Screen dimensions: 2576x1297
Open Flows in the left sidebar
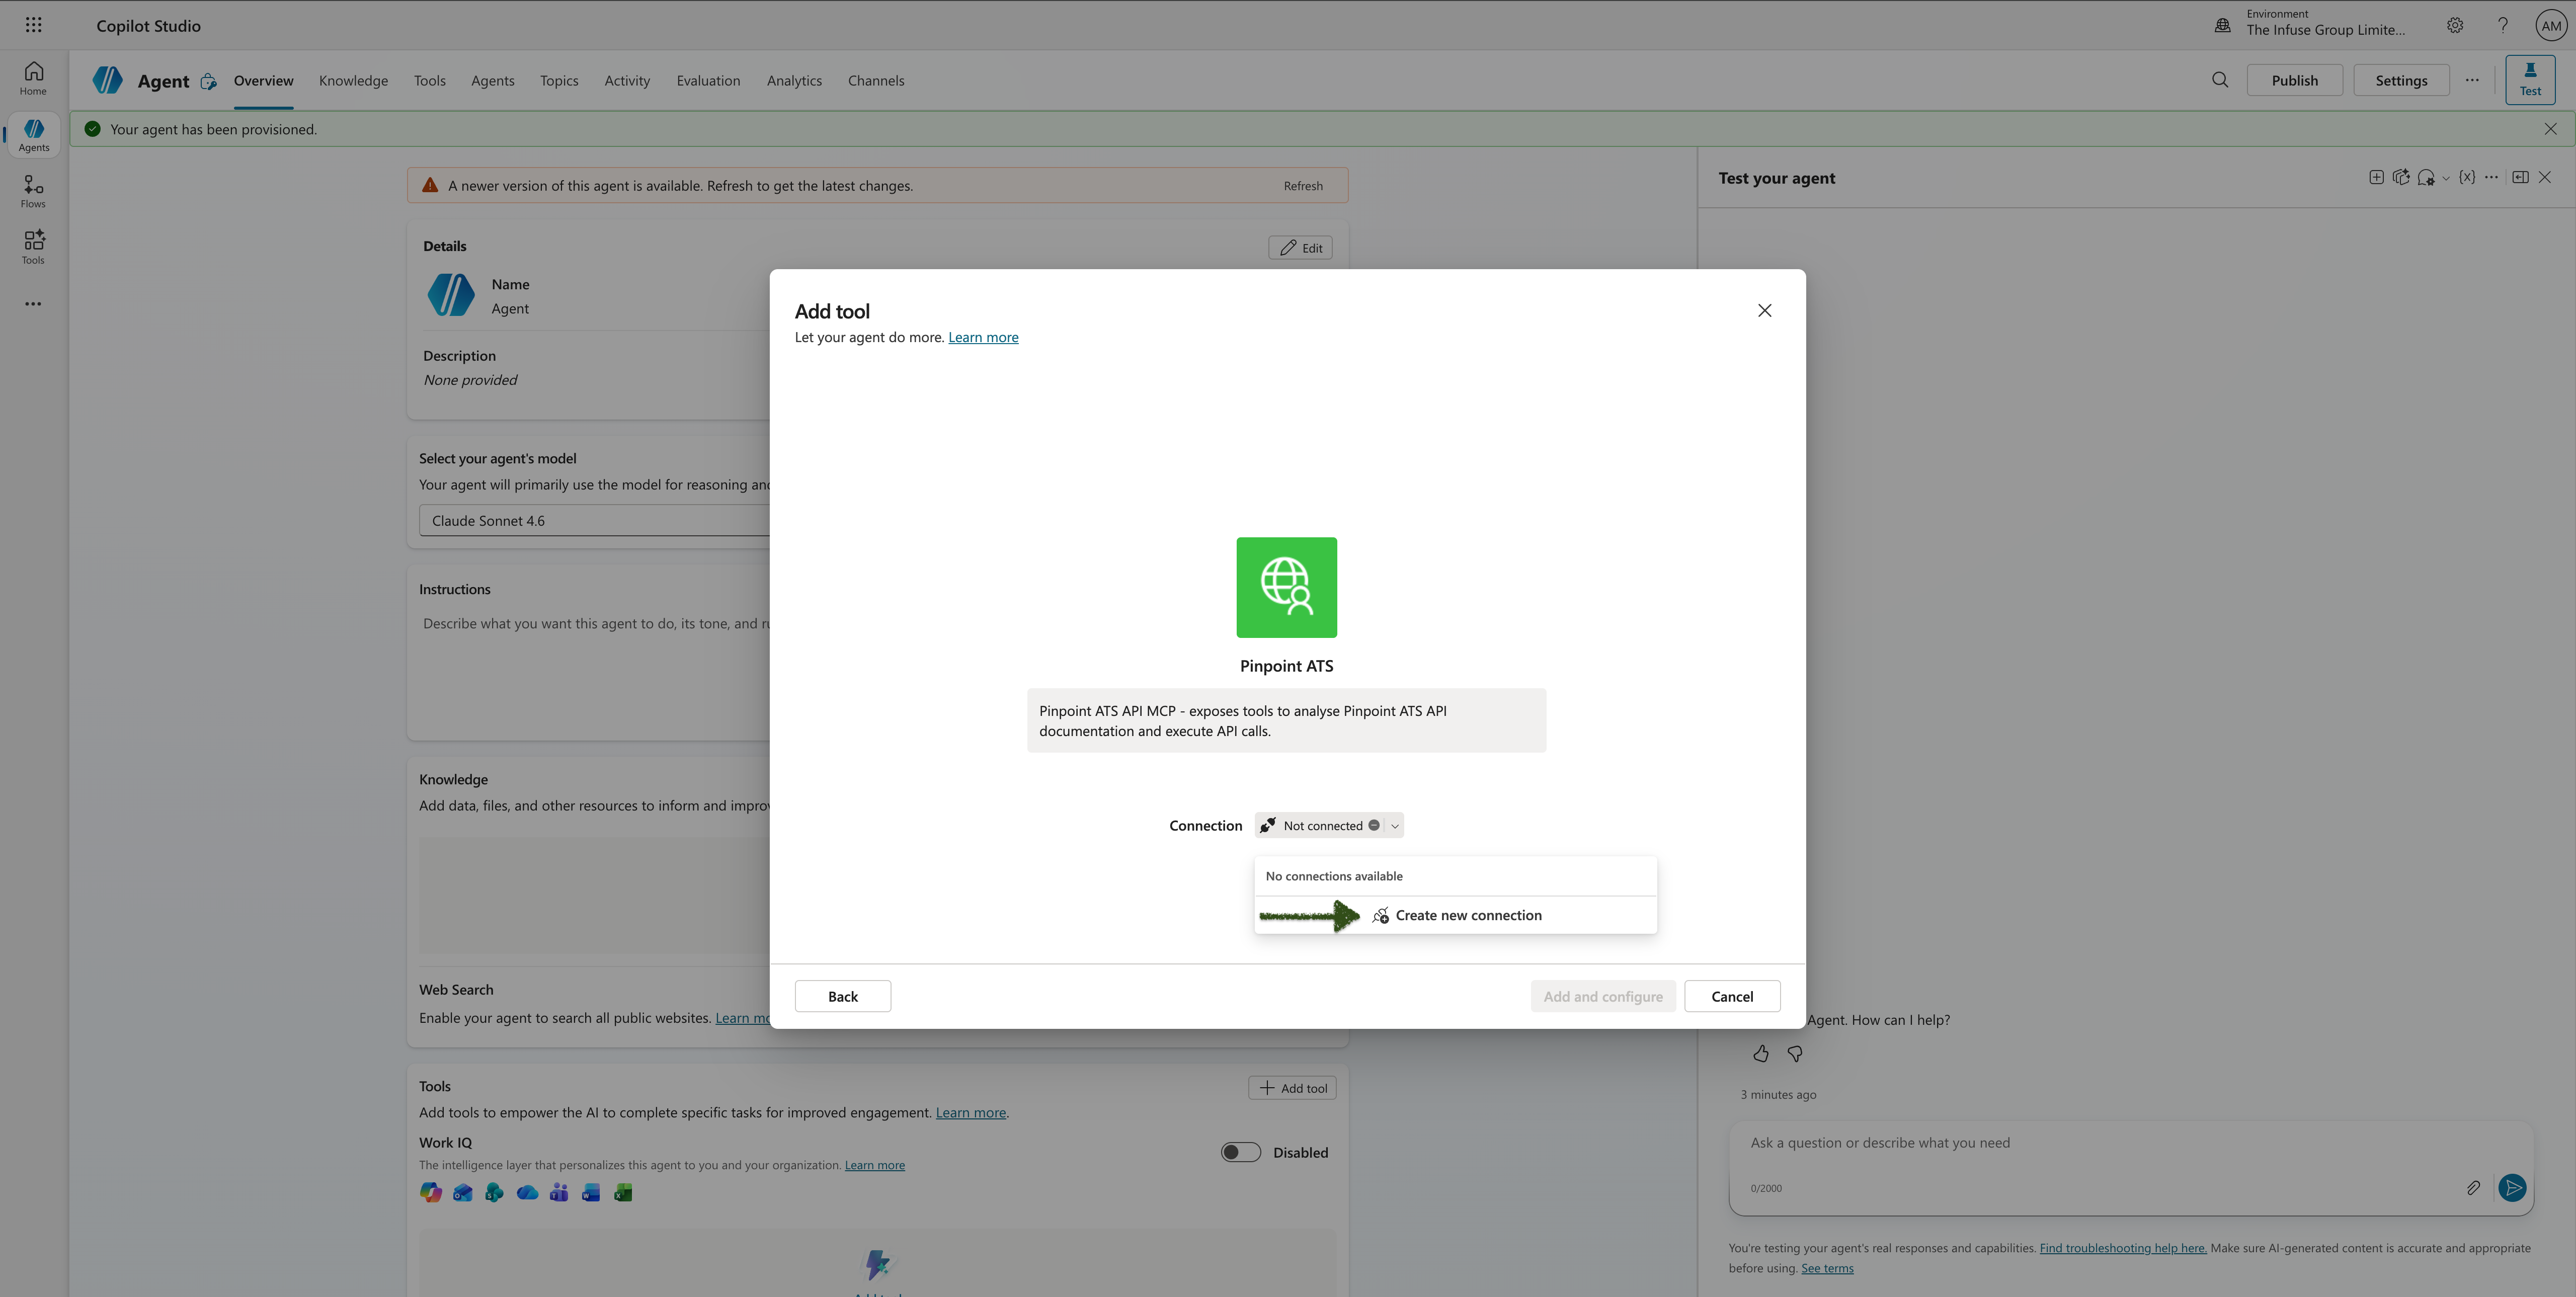tap(33, 191)
